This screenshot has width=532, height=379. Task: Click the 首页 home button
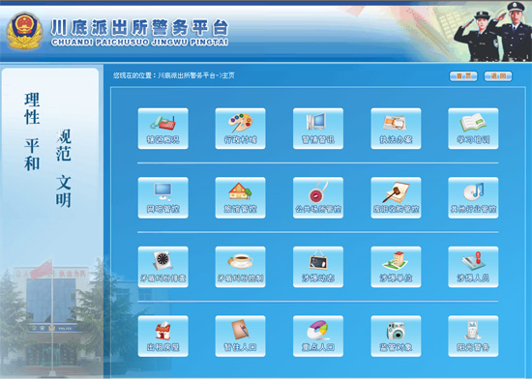coord(463,76)
